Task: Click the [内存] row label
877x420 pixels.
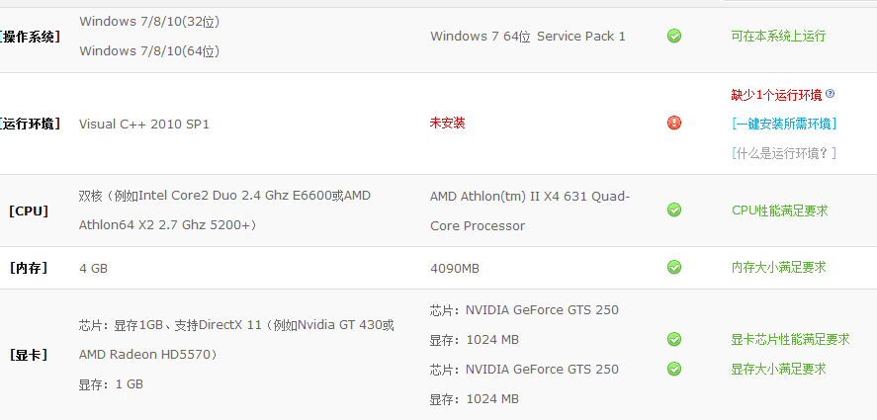Action: click(x=29, y=268)
